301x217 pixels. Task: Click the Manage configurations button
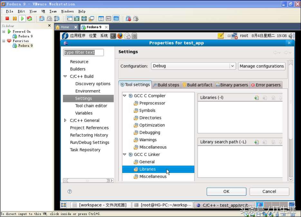pos(261,66)
